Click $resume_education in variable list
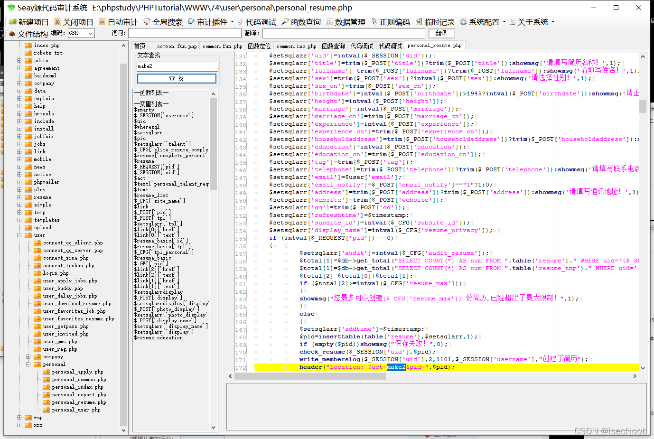 pyautogui.click(x=158, y=338)
